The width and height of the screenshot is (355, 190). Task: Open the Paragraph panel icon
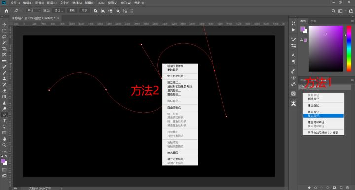click(294, 62)
